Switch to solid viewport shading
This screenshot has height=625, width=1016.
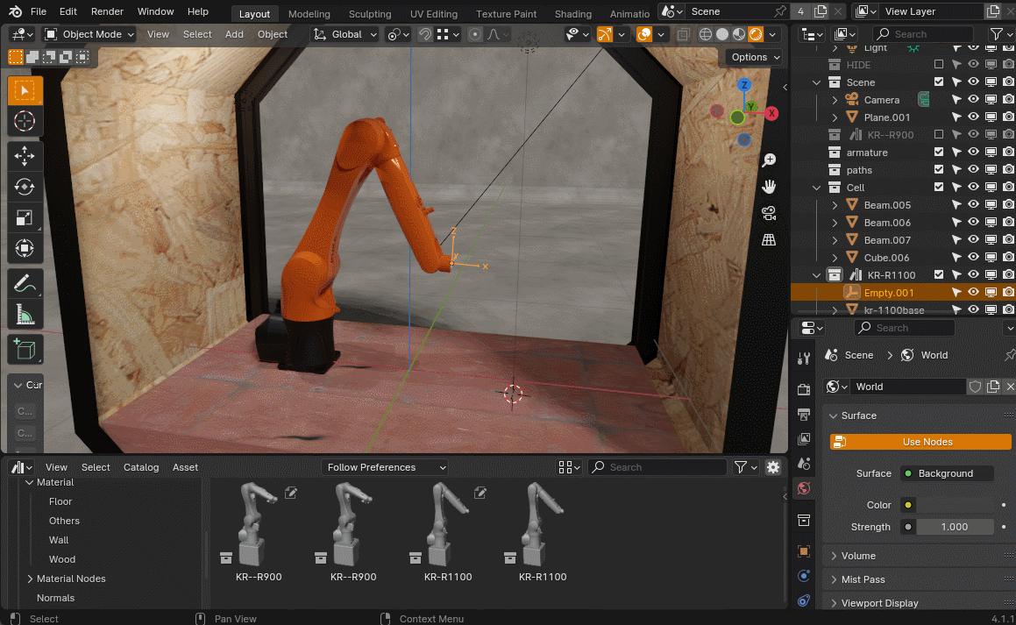tap(721, 34)
